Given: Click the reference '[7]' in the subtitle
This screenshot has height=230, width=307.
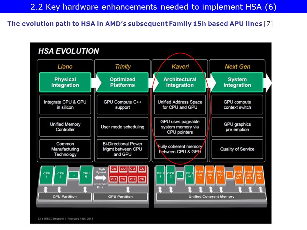Looking at the screenshot, I should tap(268, 24).
